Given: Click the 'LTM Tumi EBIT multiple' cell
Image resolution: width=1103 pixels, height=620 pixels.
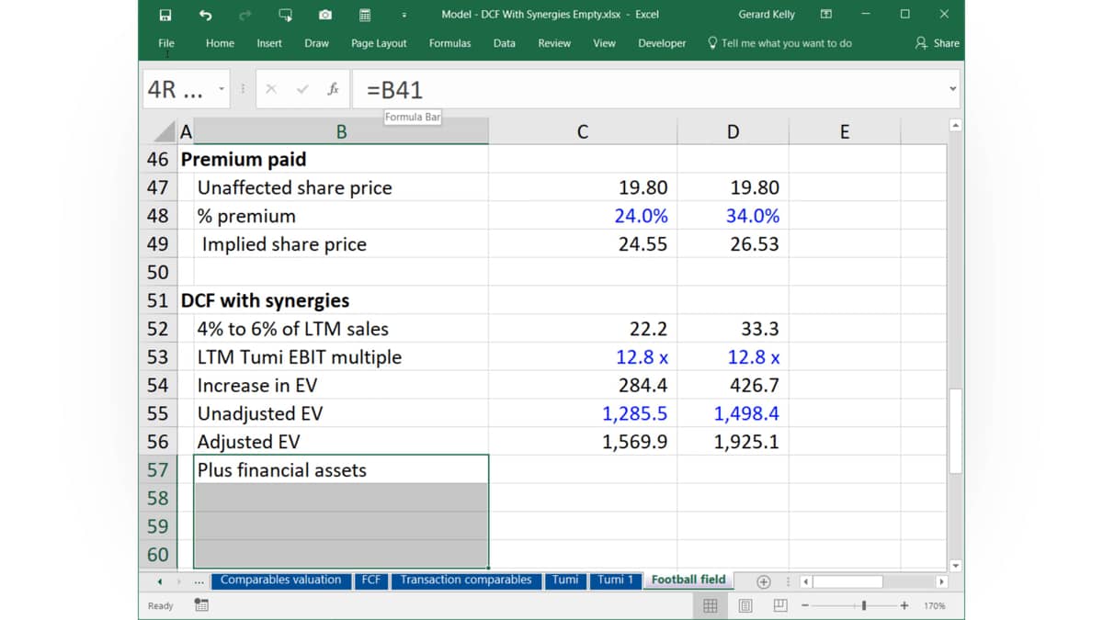Looking at the screenshot, I should click(341, 357).
